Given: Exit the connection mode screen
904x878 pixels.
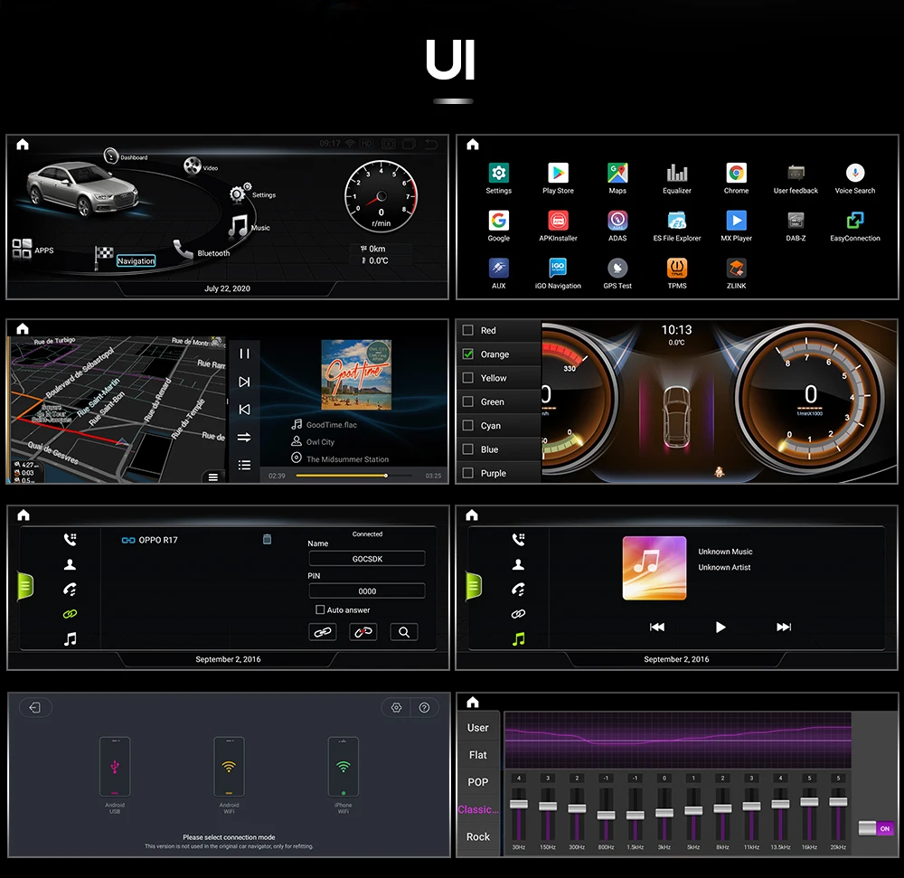Looking at the screenshot, I should pyautogui.click(x=35, y=707).
